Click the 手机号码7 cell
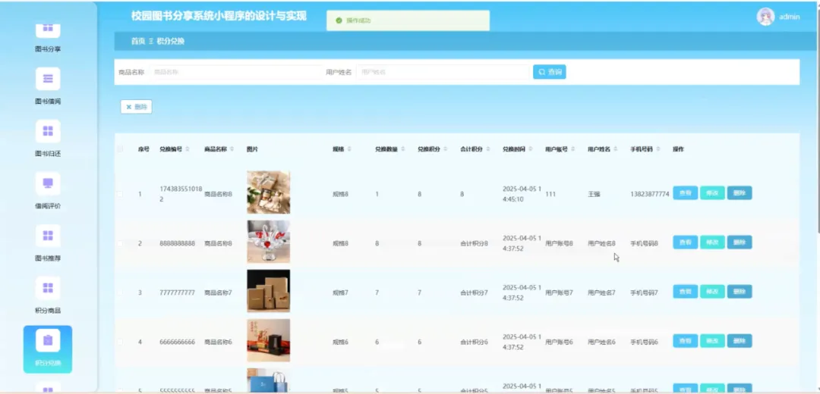The image size is (820, 394). click(x=645, y=292)
